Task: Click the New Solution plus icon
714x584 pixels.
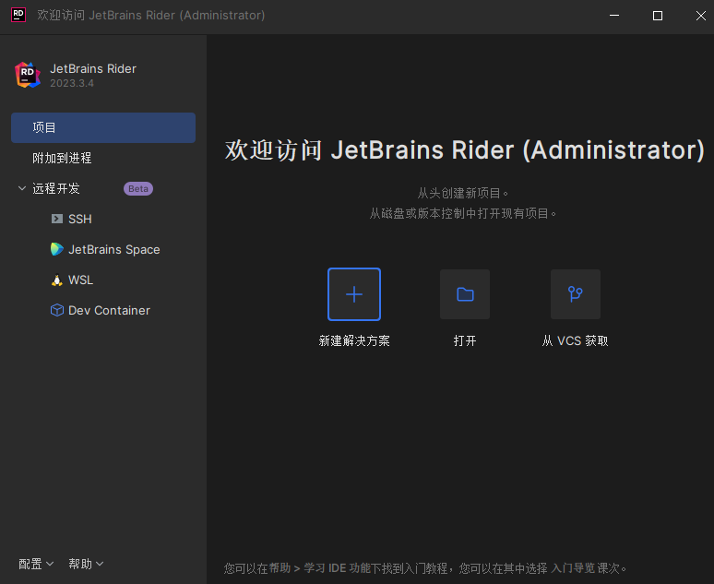Action: (x=354, y=294)
